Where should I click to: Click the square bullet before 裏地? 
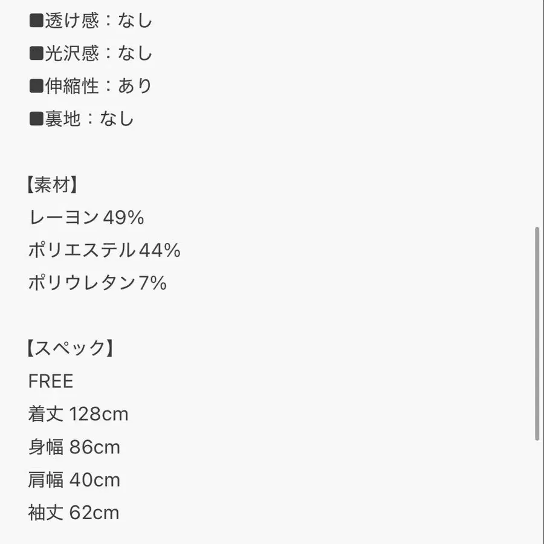(36, 119)
